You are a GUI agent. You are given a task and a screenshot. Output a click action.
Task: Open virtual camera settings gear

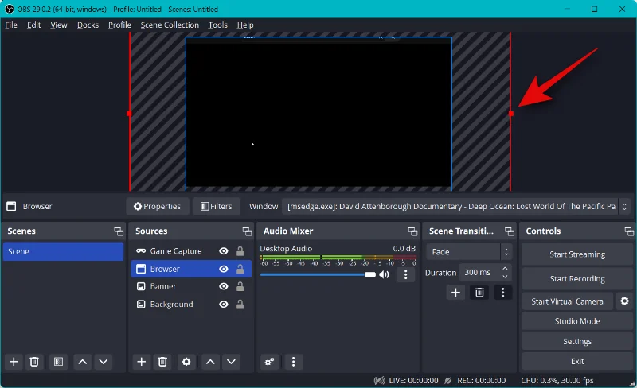625,301
